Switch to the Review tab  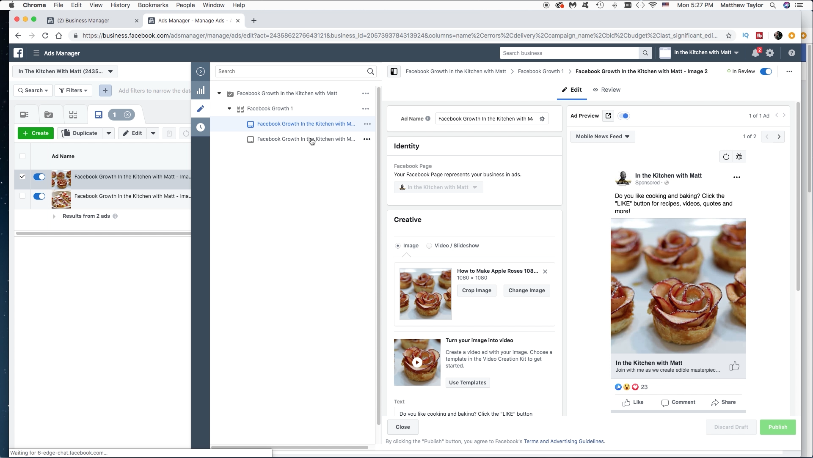[x=606, y=90]
